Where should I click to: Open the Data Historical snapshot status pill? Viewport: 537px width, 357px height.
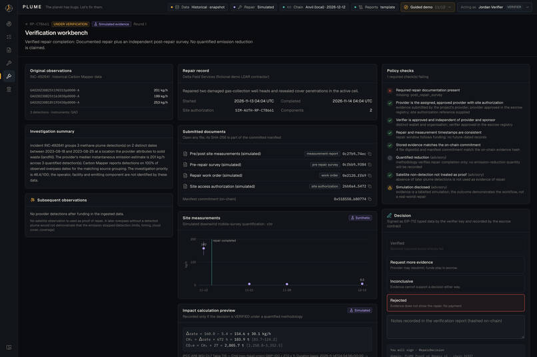[x=198, y=7]
